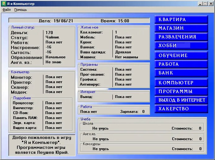Viewport: 215px width, 160px height.
Task: Click the Личный статус group title
Action: pos(23,27)
